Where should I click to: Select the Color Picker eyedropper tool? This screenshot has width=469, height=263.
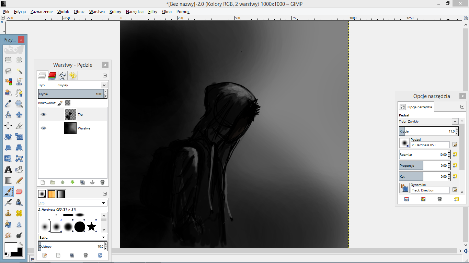point(8,104)
